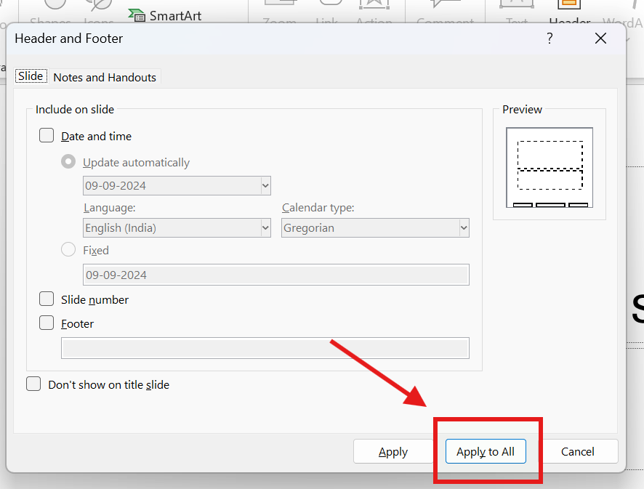This screenshot has height=489, width=644.
Task: Click the Help question mark in dialog
Action: (550, 39)
